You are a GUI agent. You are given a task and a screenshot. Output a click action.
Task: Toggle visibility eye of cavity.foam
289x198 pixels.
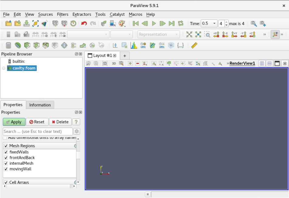(x=4, y=68)
